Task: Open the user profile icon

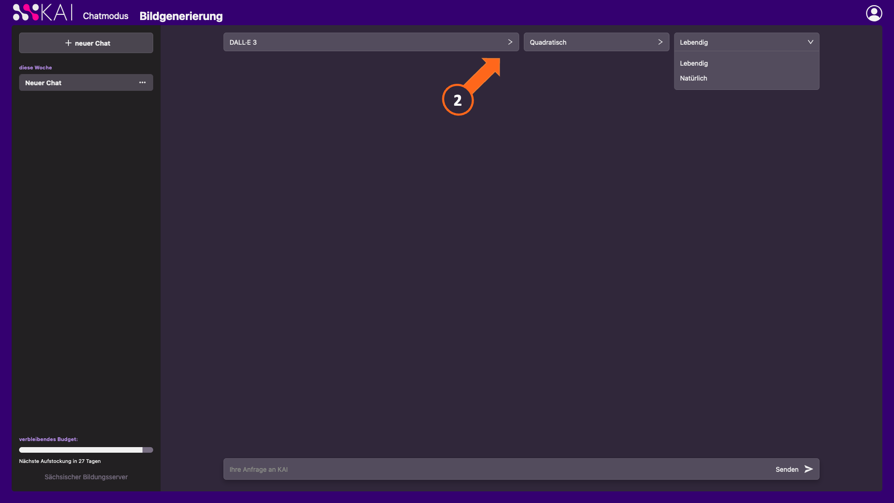Action: coord(874,13)
